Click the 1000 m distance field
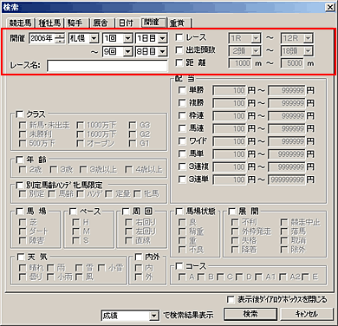Image resolution: width=338 pixels, height=326 pixels. pos(240,63)
